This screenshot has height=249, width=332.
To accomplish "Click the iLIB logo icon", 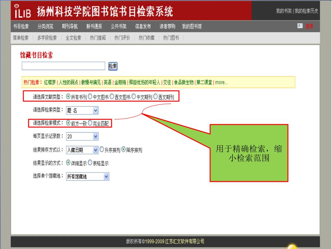I will (23, 11).
